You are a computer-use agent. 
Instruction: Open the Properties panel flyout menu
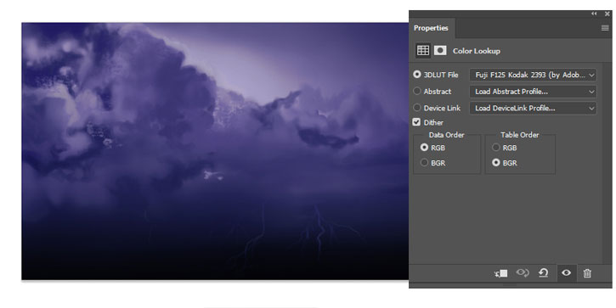point(605,28)
